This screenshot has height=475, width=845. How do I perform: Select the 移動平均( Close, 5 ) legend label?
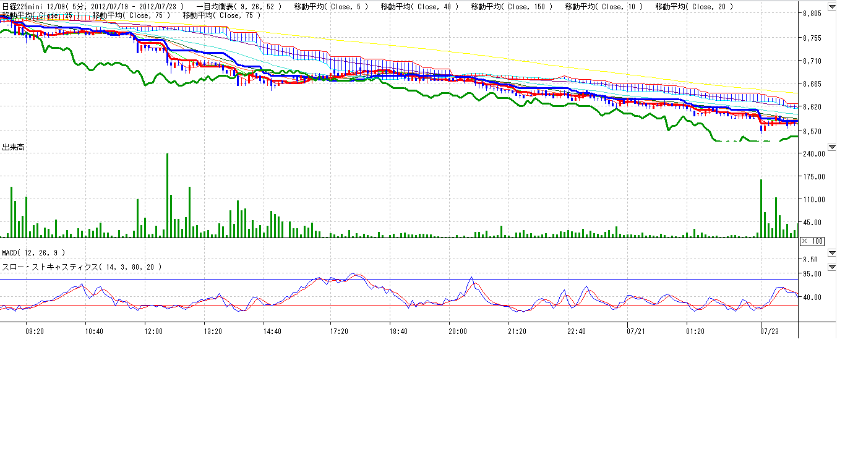pyautogui.click(x=331, y=6)
